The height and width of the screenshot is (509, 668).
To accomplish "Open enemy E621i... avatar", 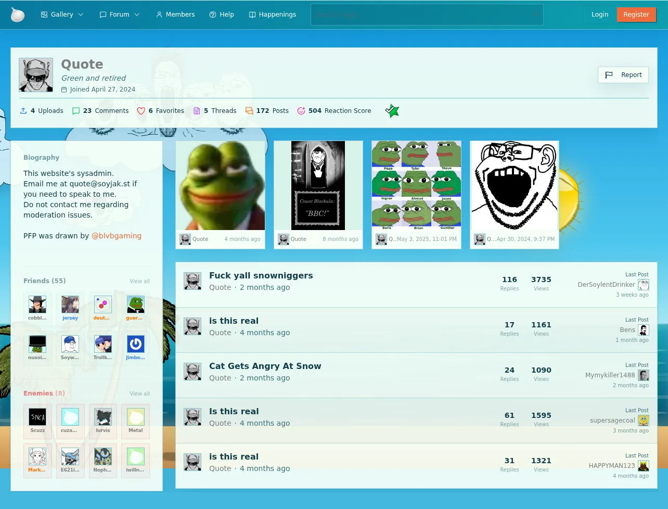I will (x=70, y=456).
